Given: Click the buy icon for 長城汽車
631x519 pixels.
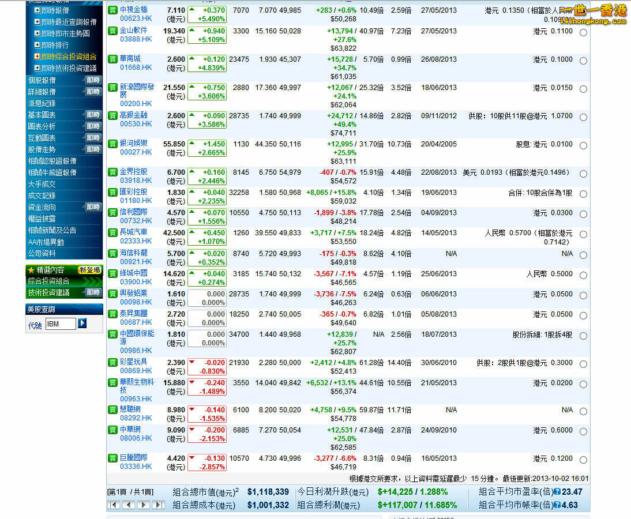Looking at the screenshot, I should point(112,232).
